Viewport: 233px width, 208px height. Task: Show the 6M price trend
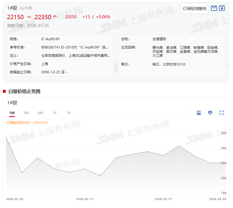click(40, 113)
